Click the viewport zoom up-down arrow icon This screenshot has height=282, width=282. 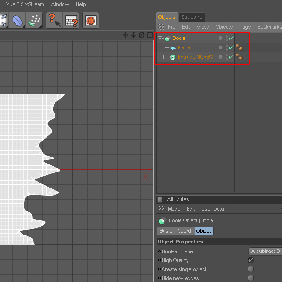[133, 35]
